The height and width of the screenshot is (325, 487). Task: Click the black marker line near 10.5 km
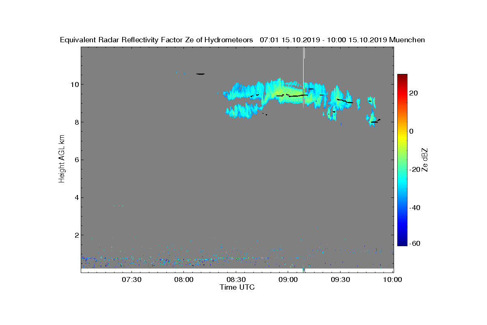coord(200,74)
